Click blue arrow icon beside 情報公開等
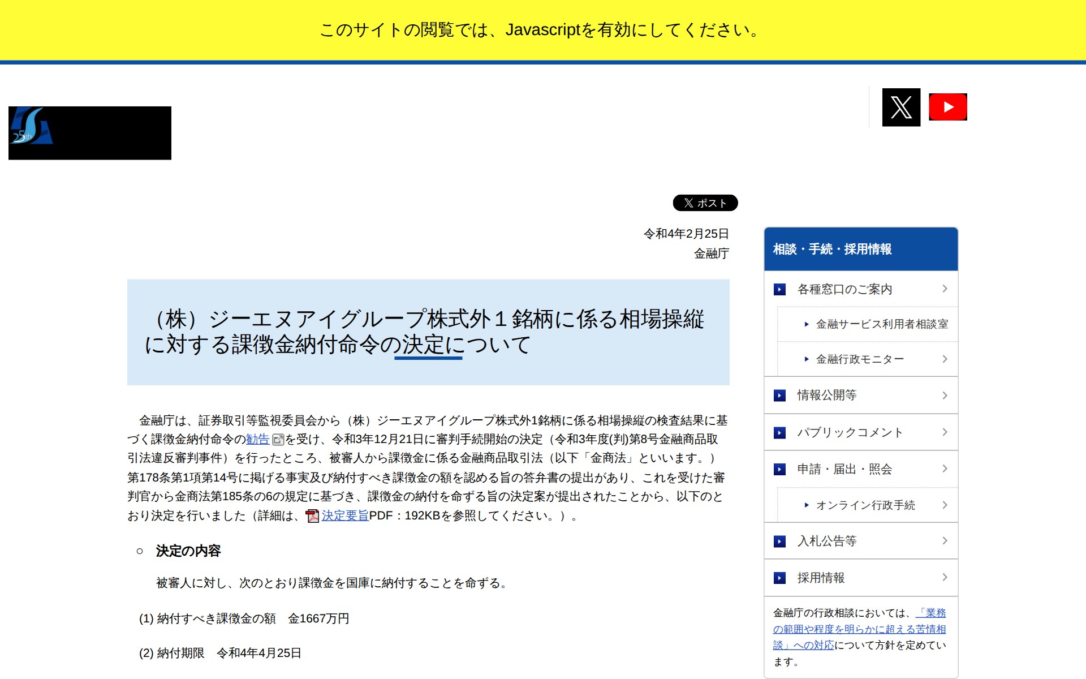 click(x=779, y=396)
